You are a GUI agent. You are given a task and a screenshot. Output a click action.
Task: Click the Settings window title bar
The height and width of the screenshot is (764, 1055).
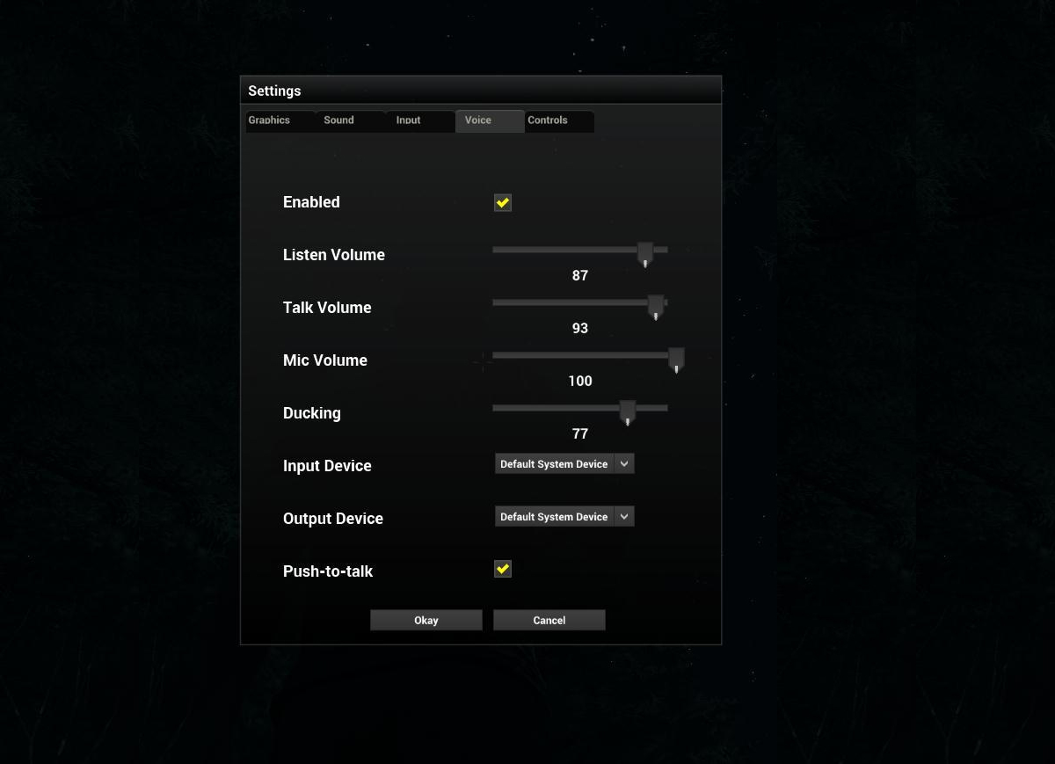480,91
